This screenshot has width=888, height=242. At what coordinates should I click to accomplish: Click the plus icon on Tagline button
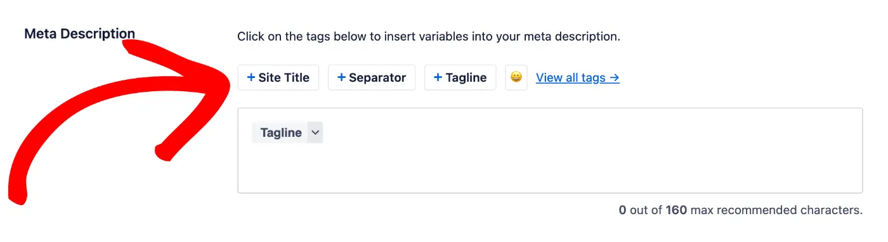(x=438, y=77)
